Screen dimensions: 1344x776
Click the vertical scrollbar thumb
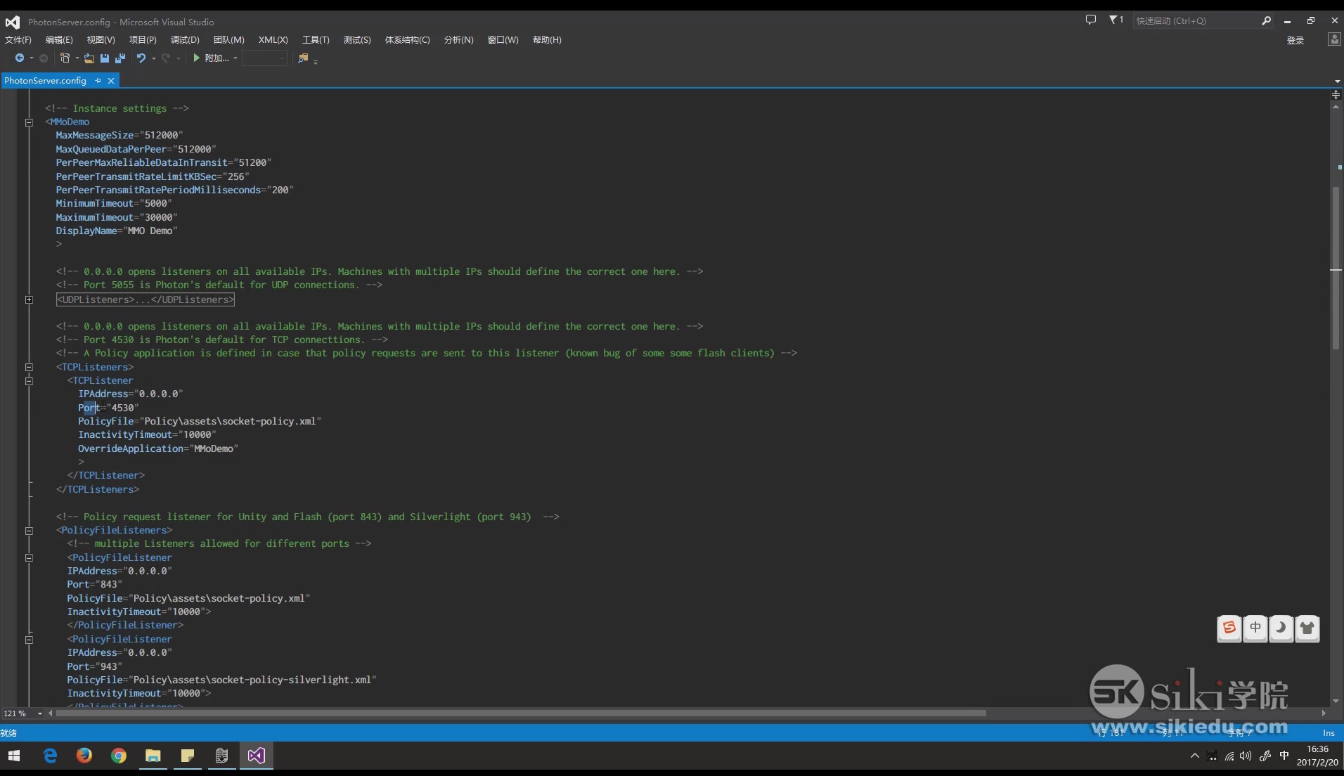pos(1336,267)
